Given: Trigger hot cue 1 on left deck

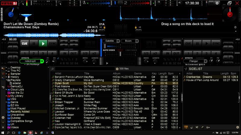Looking at the screenshot, I should 25,53.
